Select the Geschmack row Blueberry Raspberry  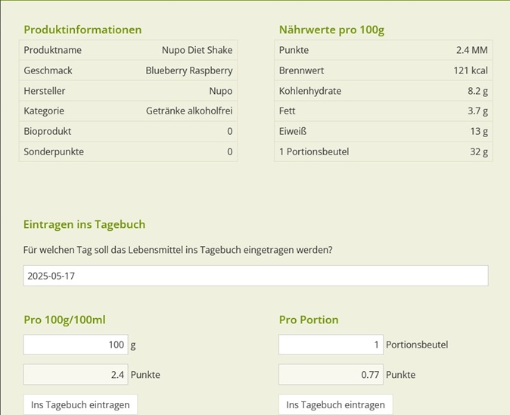128,70
